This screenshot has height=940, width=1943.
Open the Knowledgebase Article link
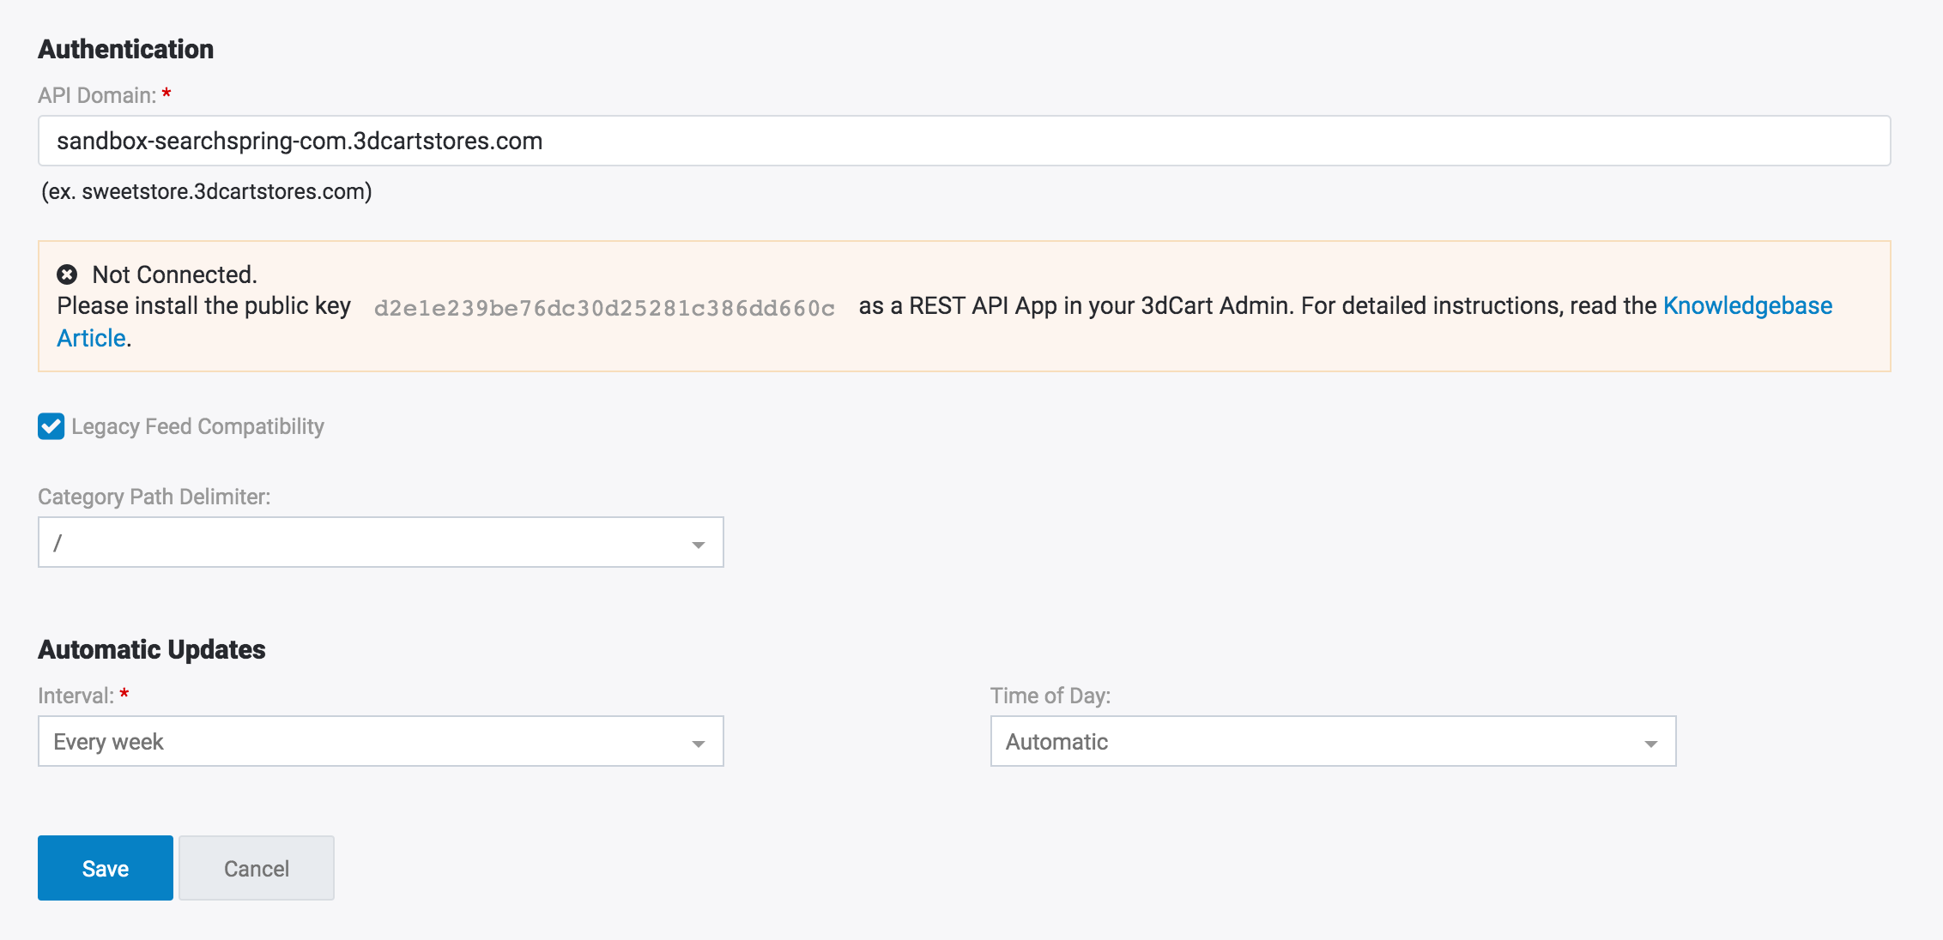click(x=1746, y=306)
